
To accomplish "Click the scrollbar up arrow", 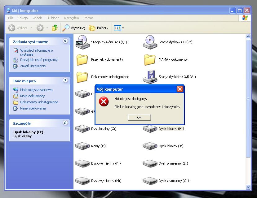I will [248, 36].
